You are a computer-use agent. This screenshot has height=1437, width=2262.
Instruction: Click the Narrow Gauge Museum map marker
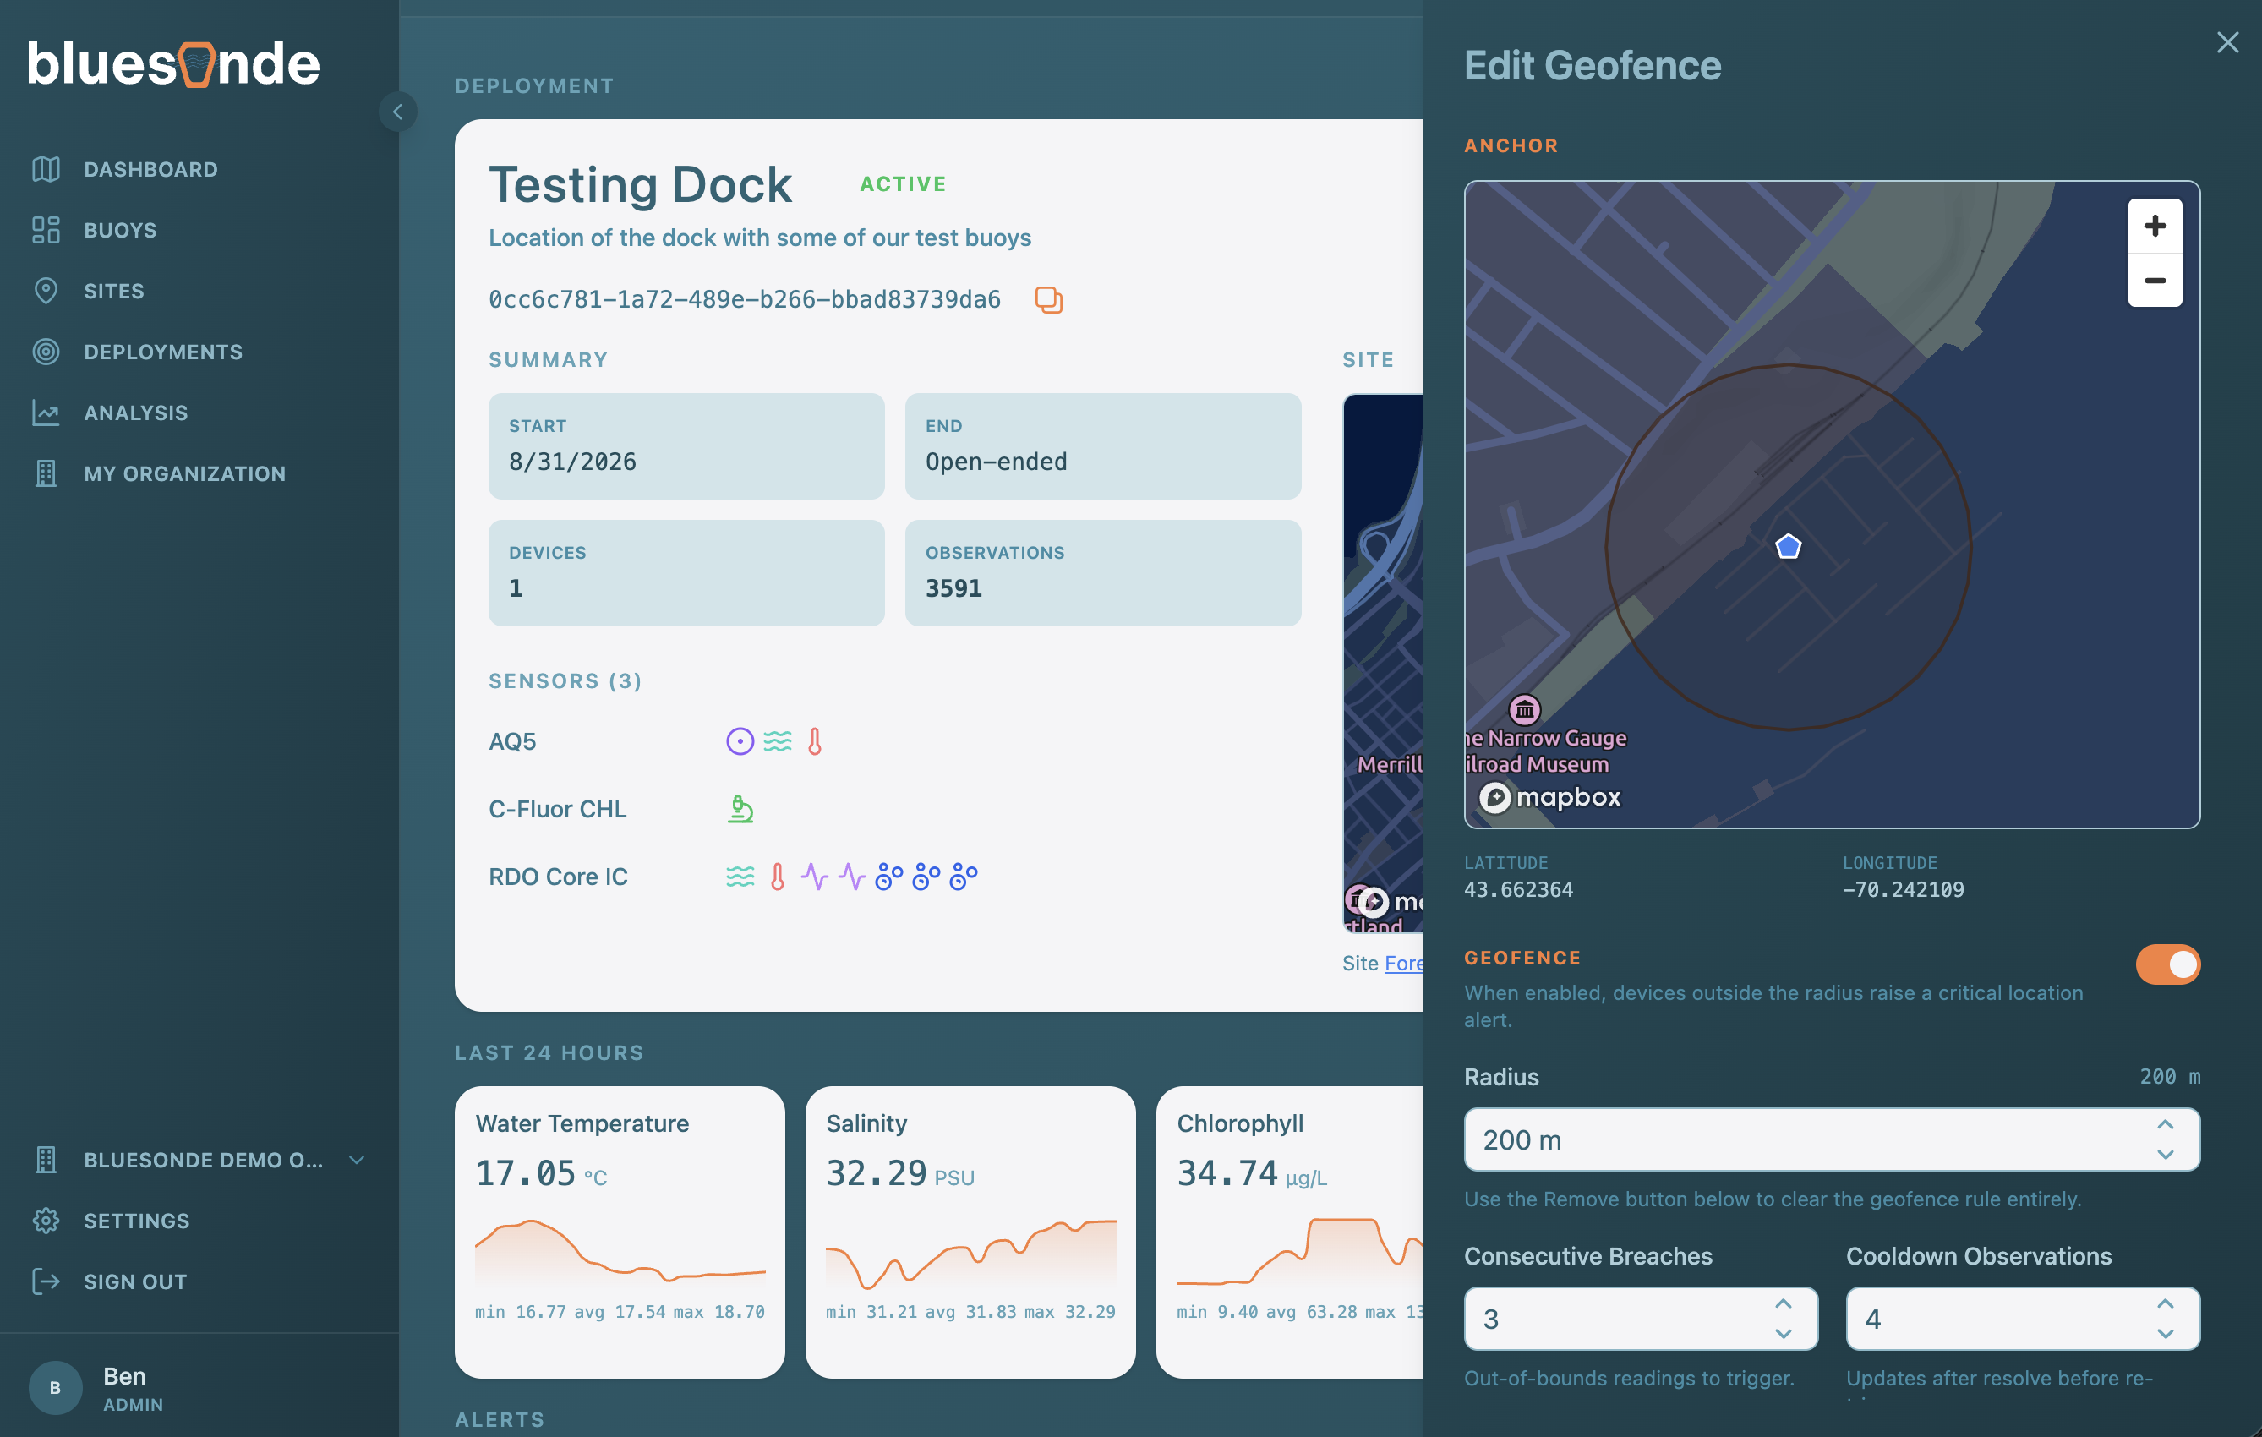tap(1524, 709)
